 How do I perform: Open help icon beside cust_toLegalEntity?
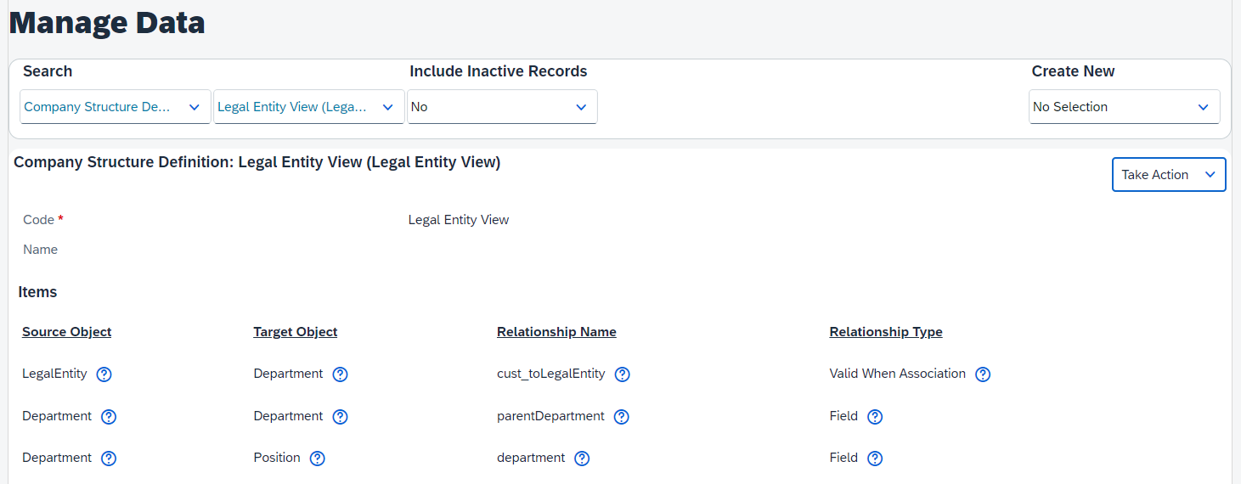[622, 374]
